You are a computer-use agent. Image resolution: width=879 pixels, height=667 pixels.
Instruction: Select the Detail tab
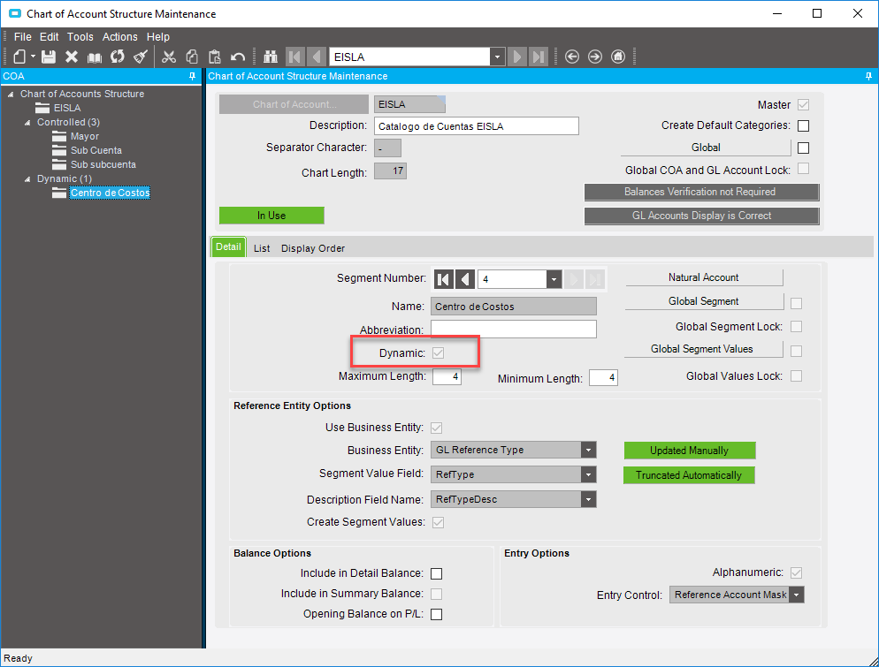click(228, 247)
